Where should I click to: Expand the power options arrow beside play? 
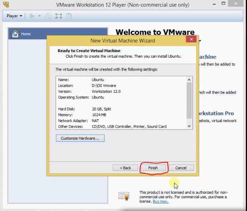(39, 16)
